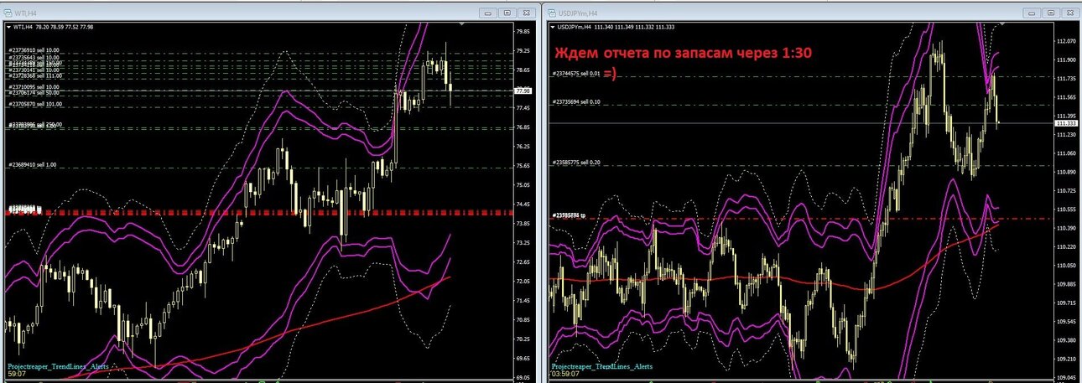Select order #23705870 sell 101.00 line
The width and height of the screenshot is (1082, 383).
(36, 104)
